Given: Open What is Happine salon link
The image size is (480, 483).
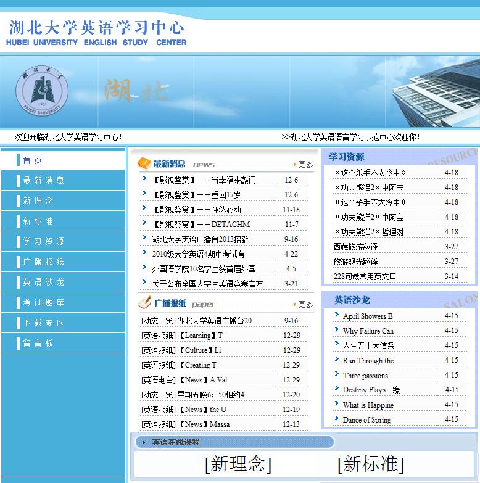Looking at the screenshot, I should pyautogui.click(x=368, y=405).
